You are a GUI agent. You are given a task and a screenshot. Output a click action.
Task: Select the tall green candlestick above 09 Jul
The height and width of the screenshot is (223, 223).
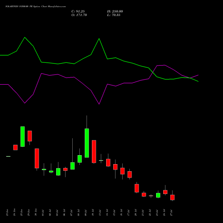(87, 143)
